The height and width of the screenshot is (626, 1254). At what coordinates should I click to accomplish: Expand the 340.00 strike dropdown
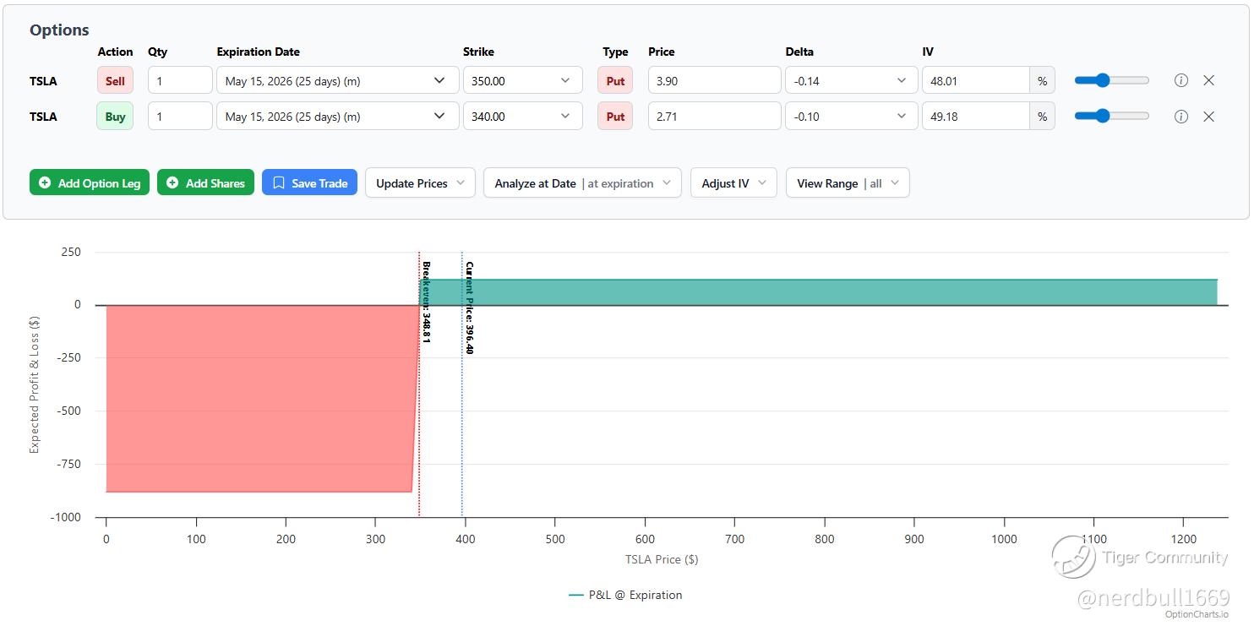pyautogui.click(x=522, y=117)
